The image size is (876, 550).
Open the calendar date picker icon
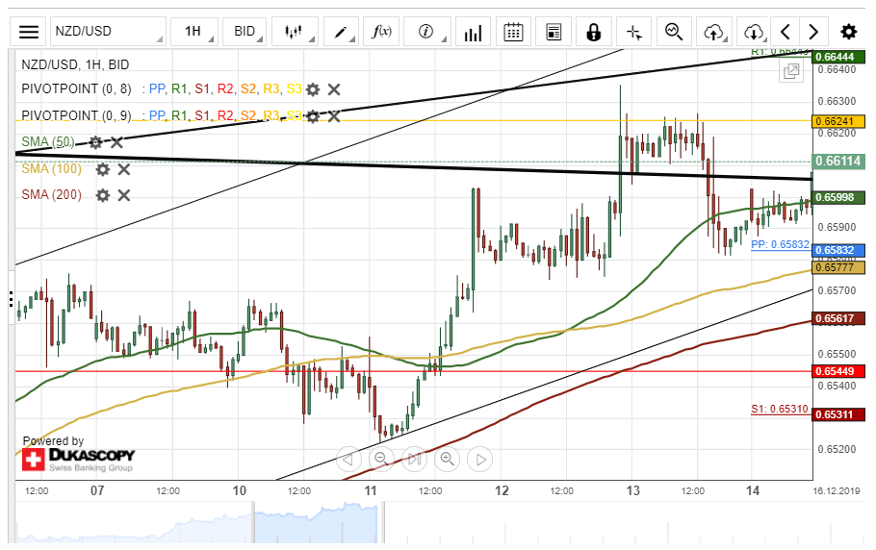513,31
